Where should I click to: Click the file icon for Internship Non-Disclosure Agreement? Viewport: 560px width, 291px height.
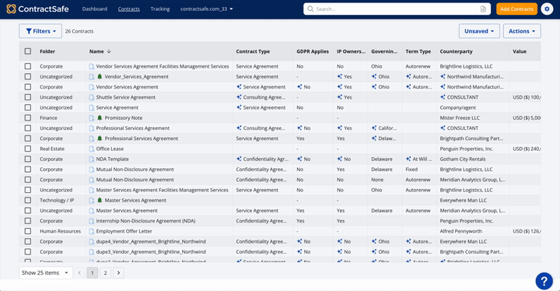coord(92,221)
